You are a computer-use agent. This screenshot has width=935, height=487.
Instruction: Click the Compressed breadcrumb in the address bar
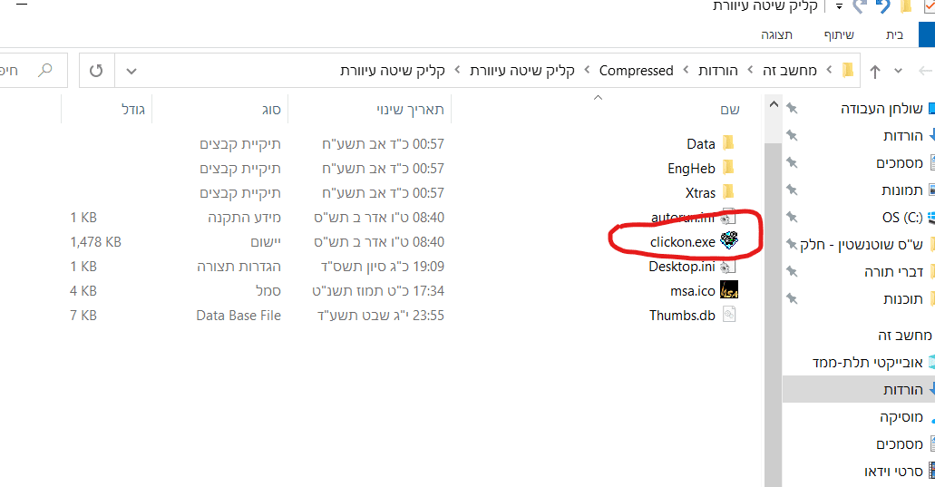click(x=637, y=71)
